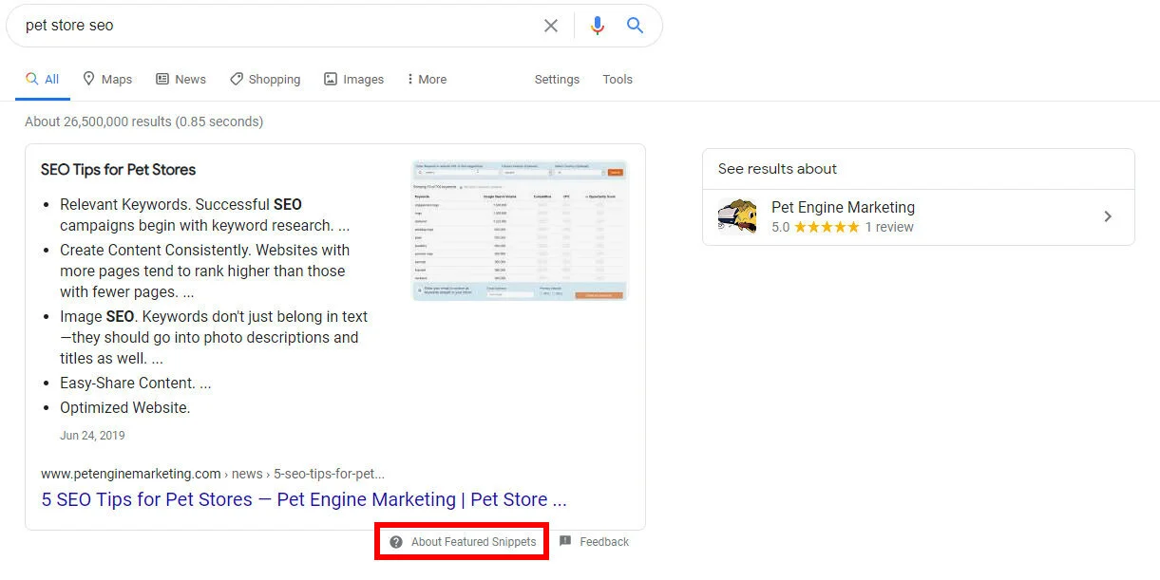Clear the search box with the X icon
Viewport: 1160px width, 580px height.
551,26
